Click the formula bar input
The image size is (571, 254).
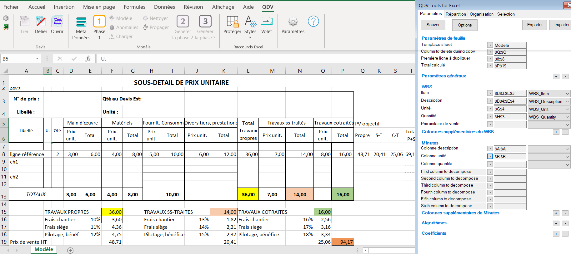click(x=256, y=59)
